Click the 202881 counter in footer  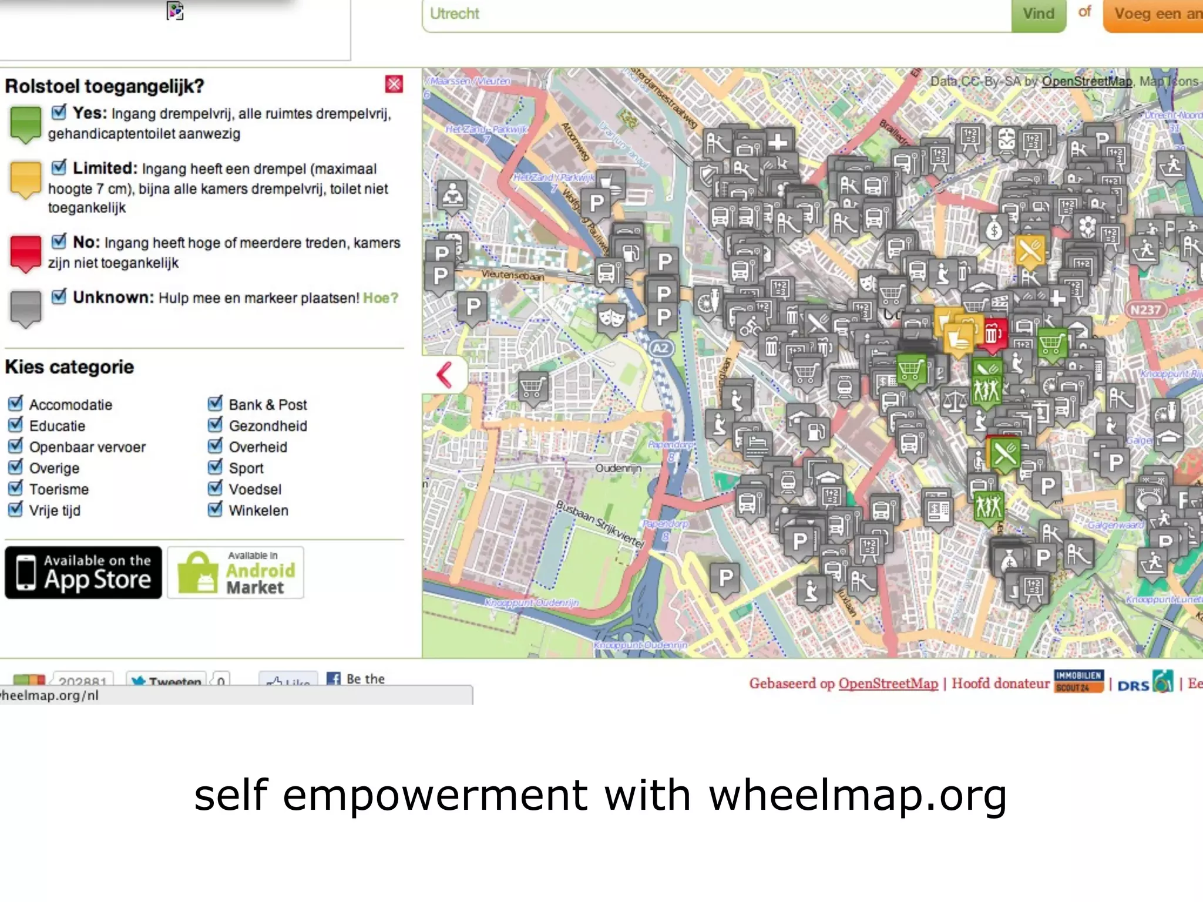pyautogui.click(x=82, y=680)
